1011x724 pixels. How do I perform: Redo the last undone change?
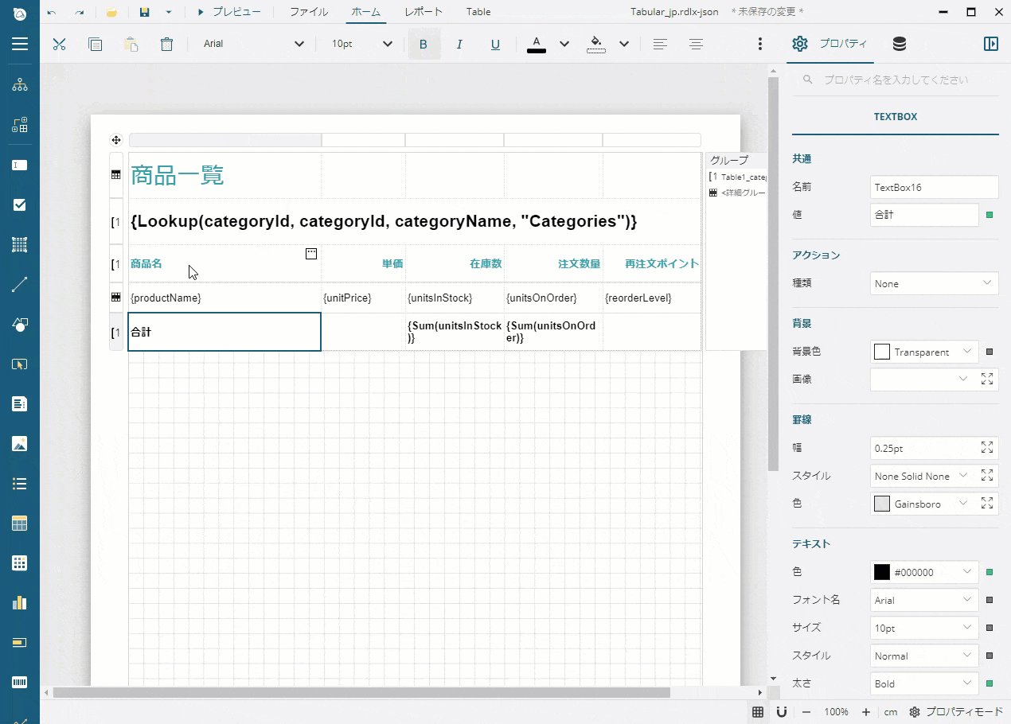coord(80,12)
